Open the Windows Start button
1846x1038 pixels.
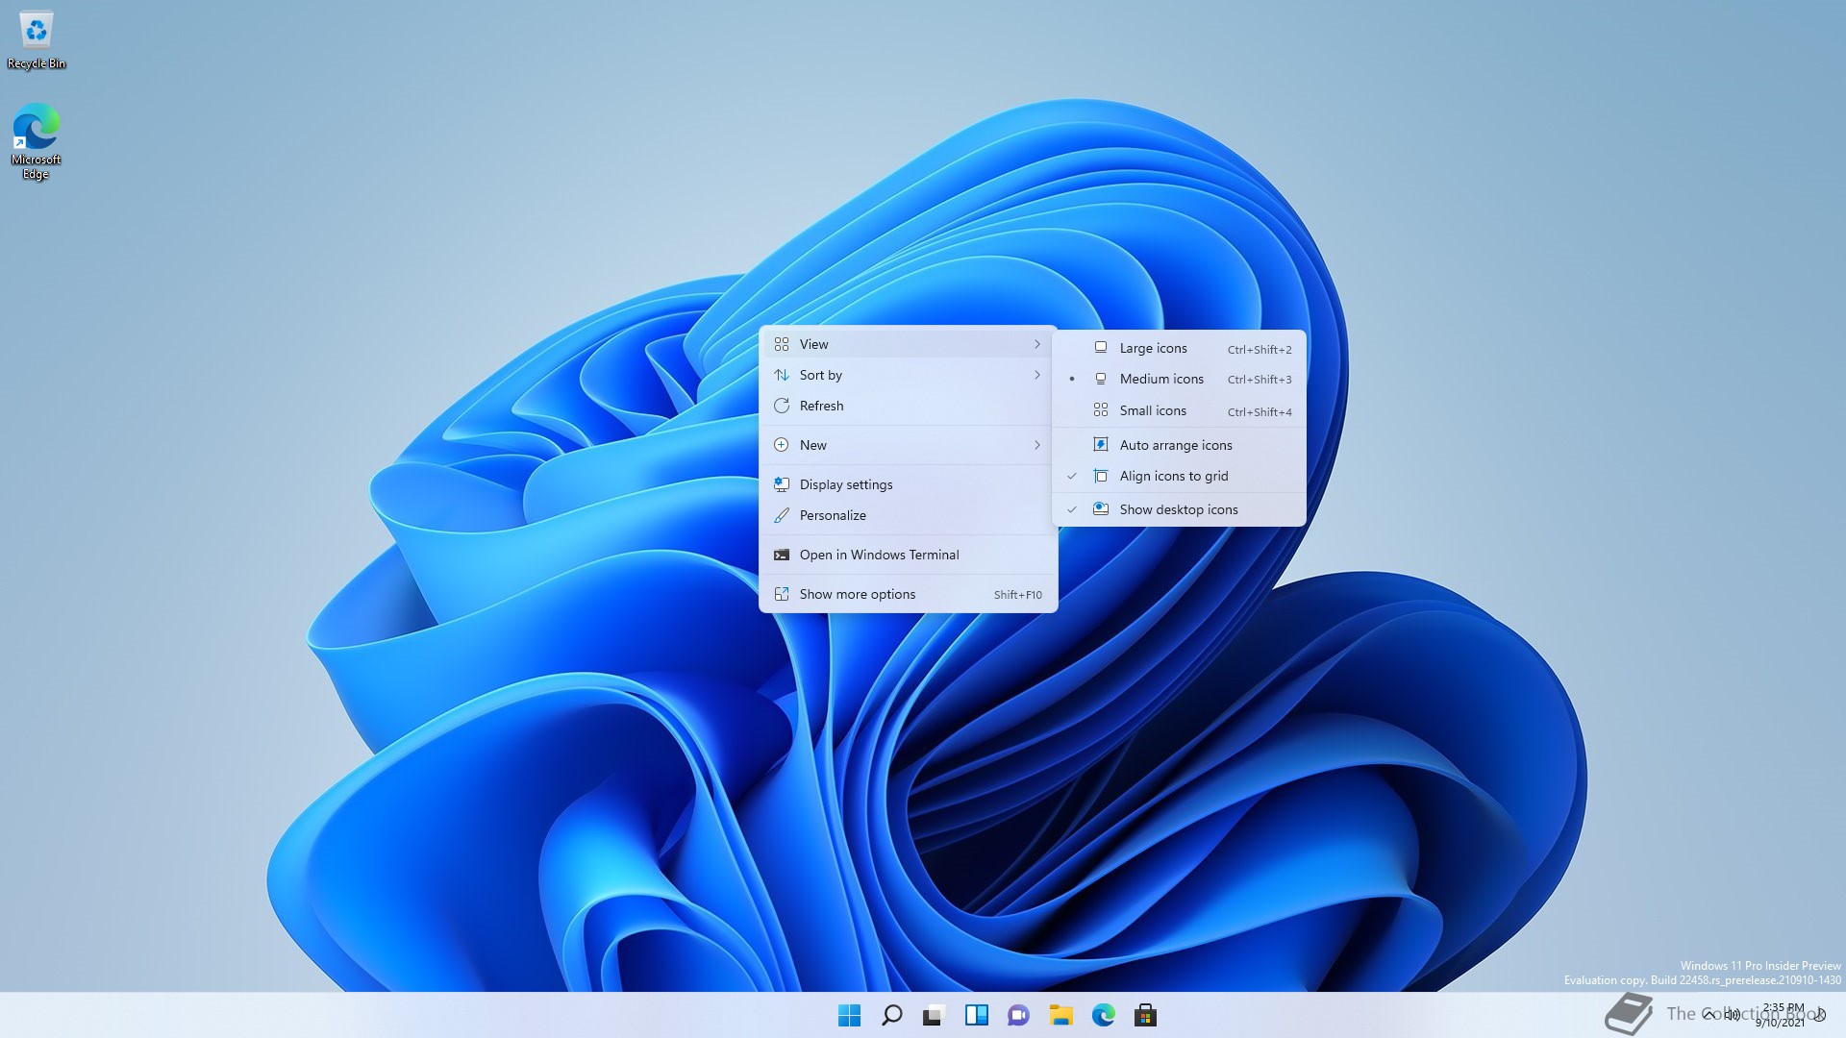[x=849, y=1015]
